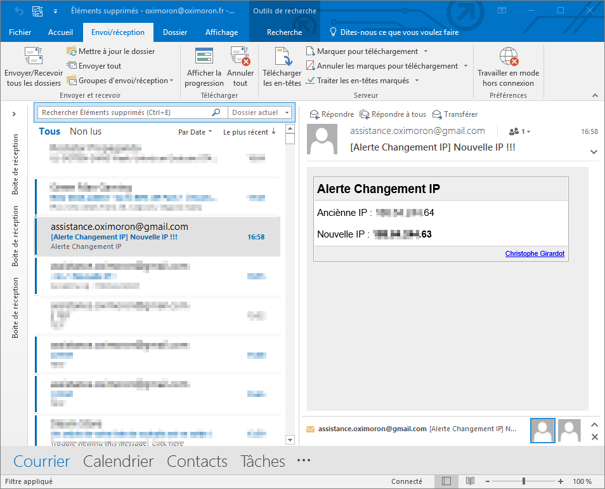The image size is (605, 489).
Task: Select the Tous filter
Action: tap(49, 131)
